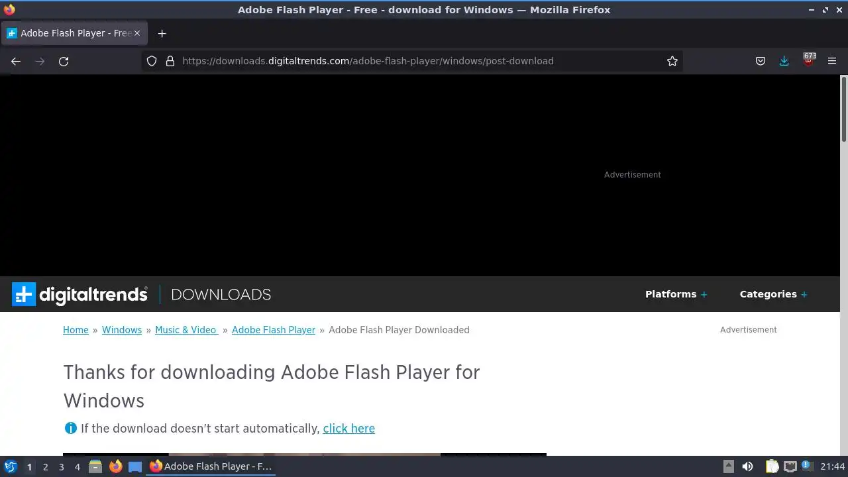
Task: Focus Adobe Flash Player taskbar window button
Action: (211, 466)
